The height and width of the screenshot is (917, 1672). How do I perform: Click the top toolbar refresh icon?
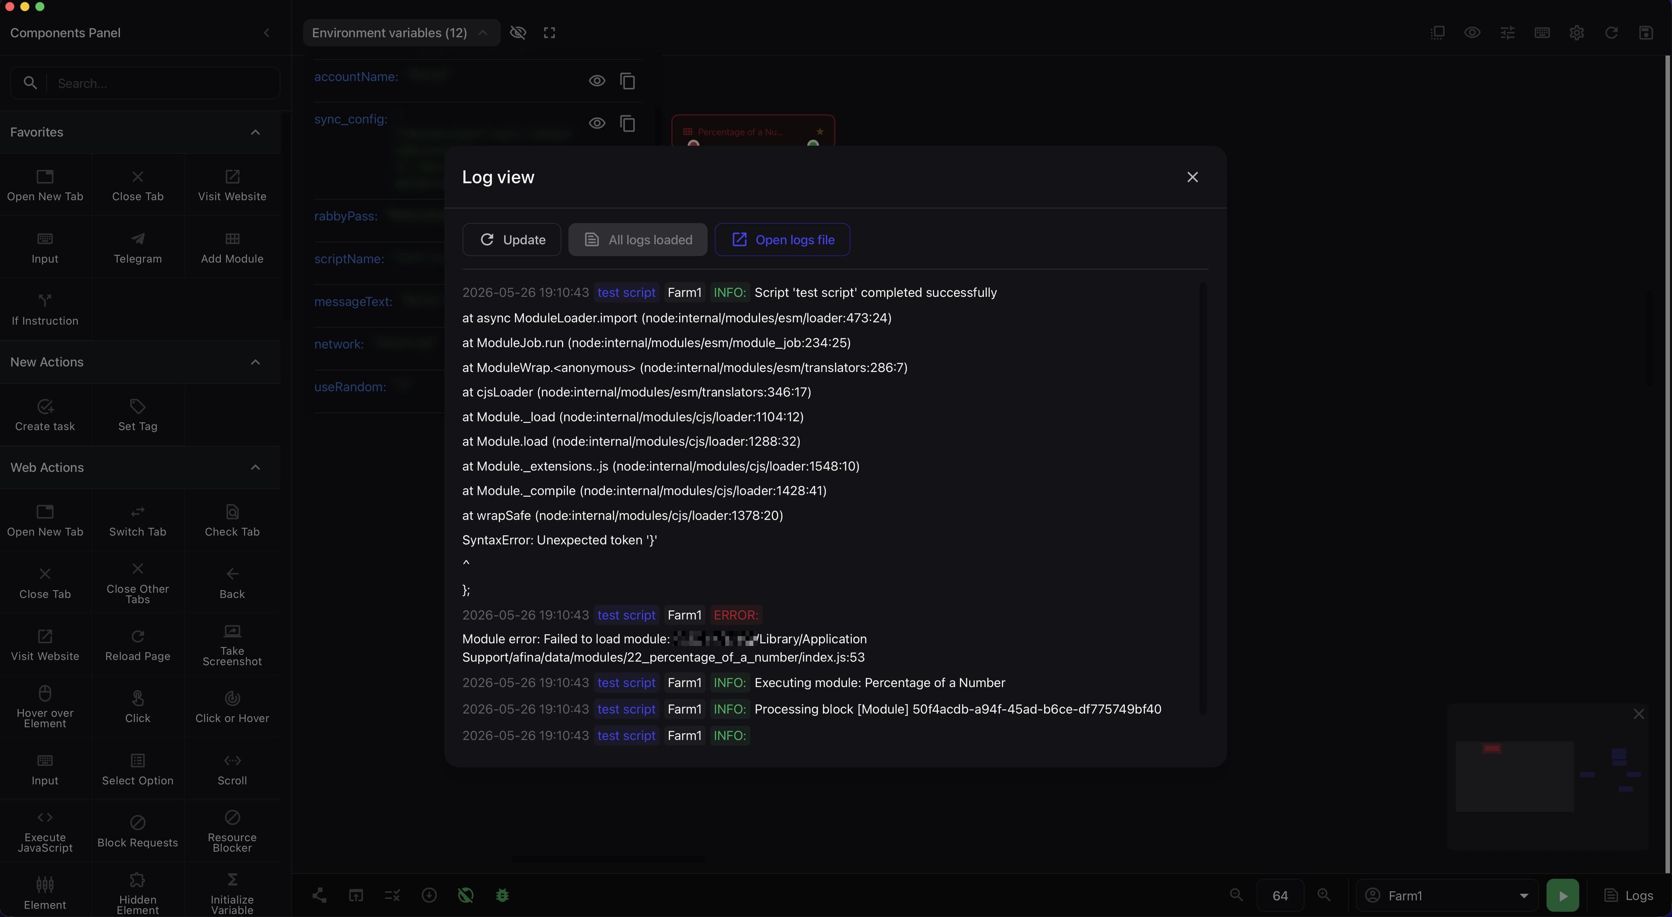click(x=1611, y=33)
